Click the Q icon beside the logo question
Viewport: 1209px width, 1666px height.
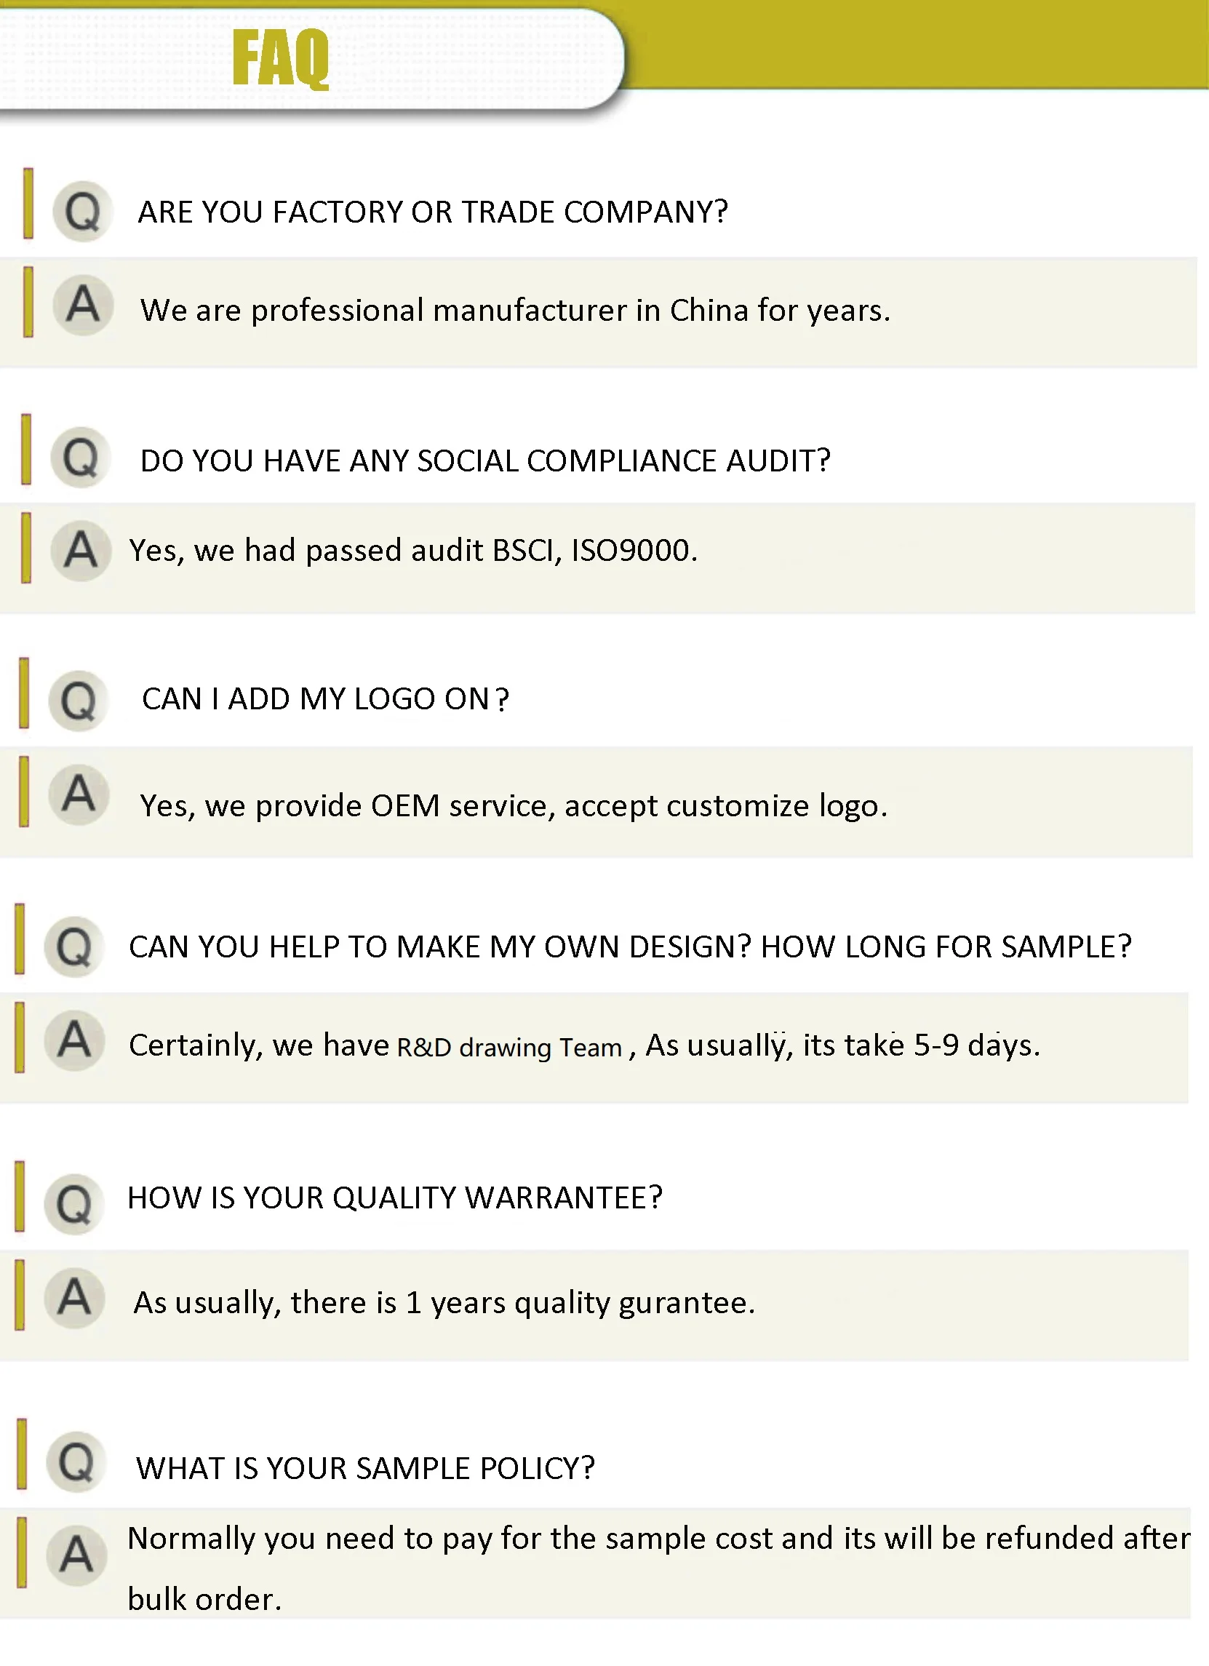click(x=78, y=701)
